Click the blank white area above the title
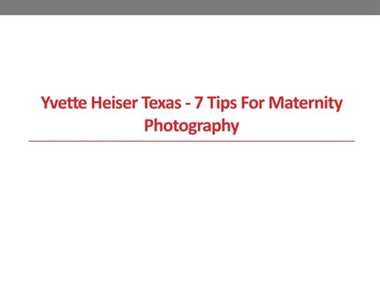The height and width of the screenshot is (285, 380). coord(190,53)
